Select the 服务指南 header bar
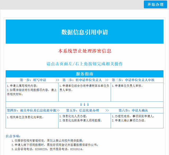This screenshot has height=155, width=169. pyautogui.click(x=85, y=74)
